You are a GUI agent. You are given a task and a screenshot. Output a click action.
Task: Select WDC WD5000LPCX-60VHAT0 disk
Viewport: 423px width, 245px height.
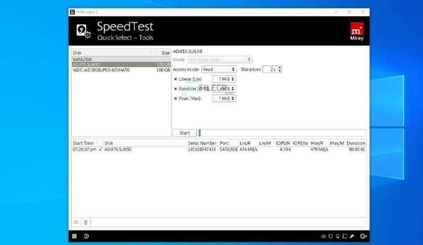click(x=121, y=70)
